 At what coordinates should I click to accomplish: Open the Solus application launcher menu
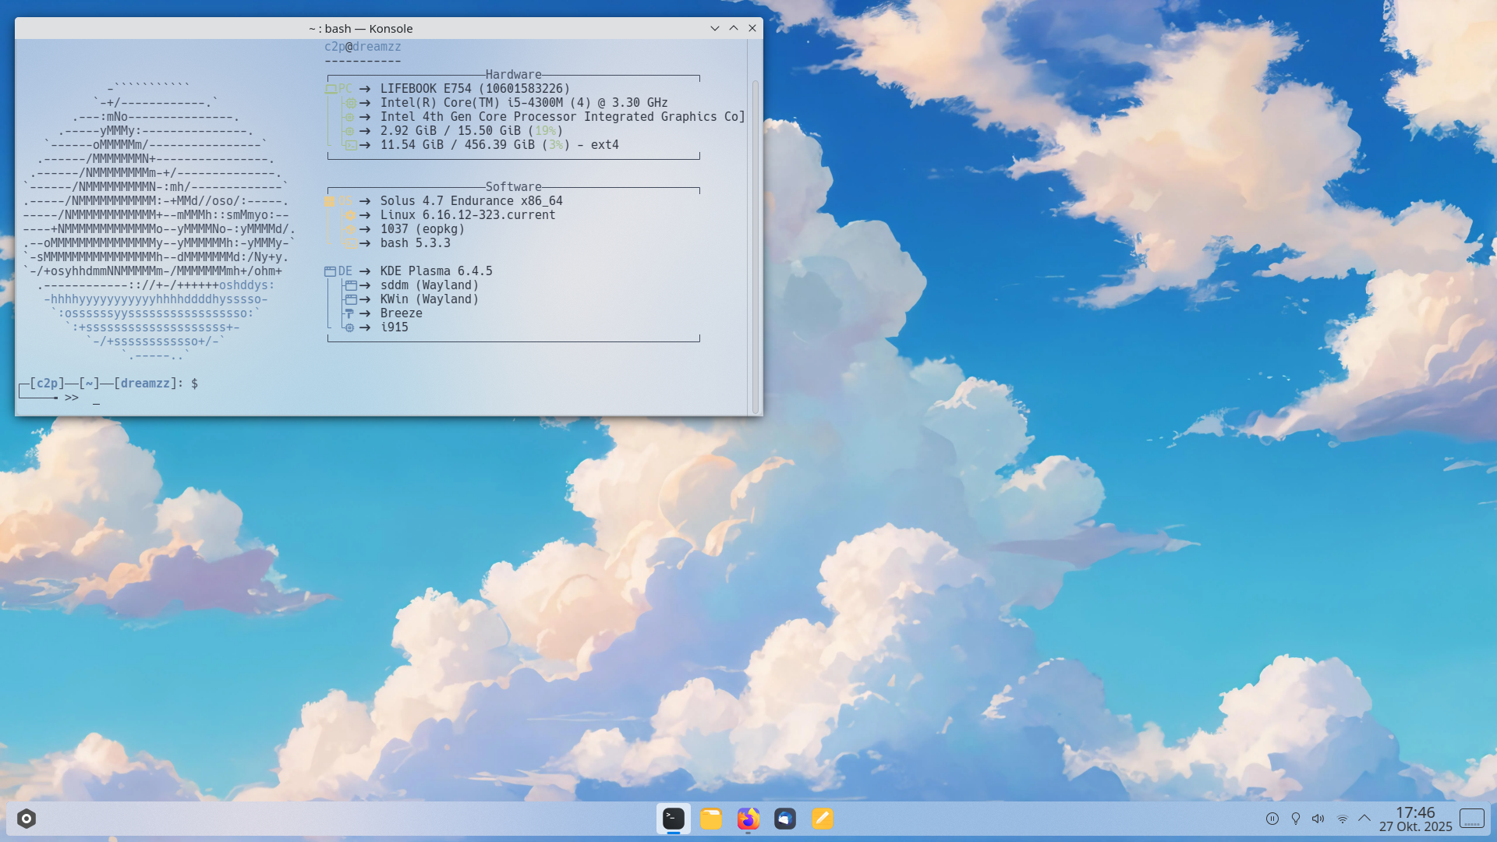click(27, 819)
